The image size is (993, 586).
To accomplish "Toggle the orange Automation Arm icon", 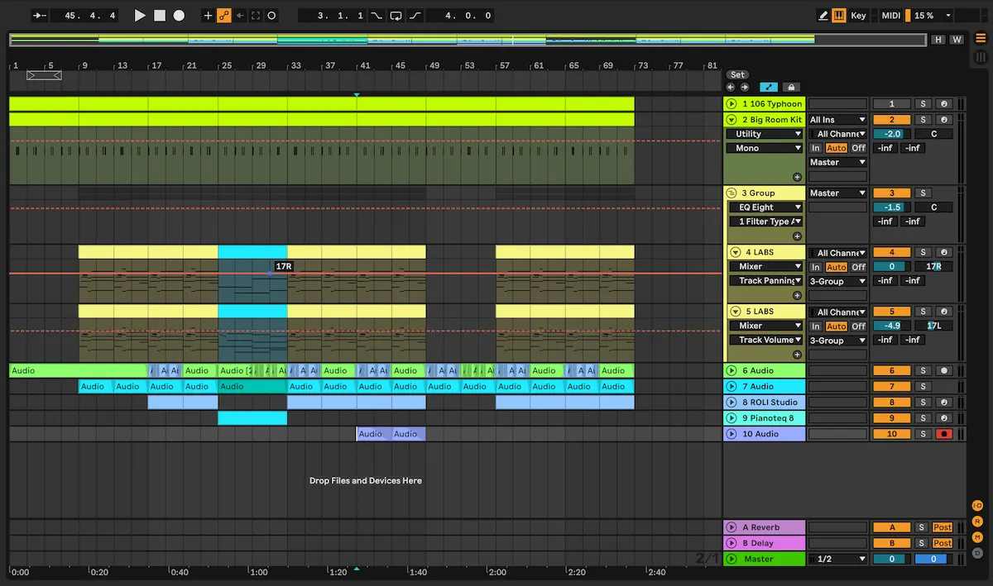I will point(223,16).
